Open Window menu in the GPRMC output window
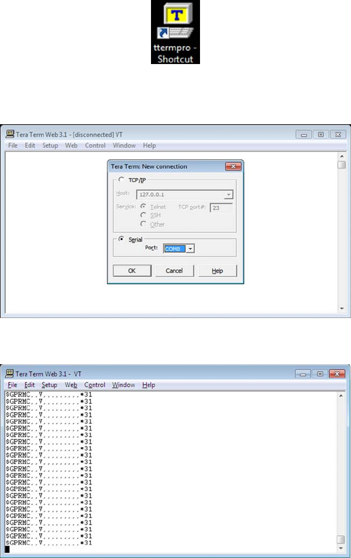 [x=124, y=385]
